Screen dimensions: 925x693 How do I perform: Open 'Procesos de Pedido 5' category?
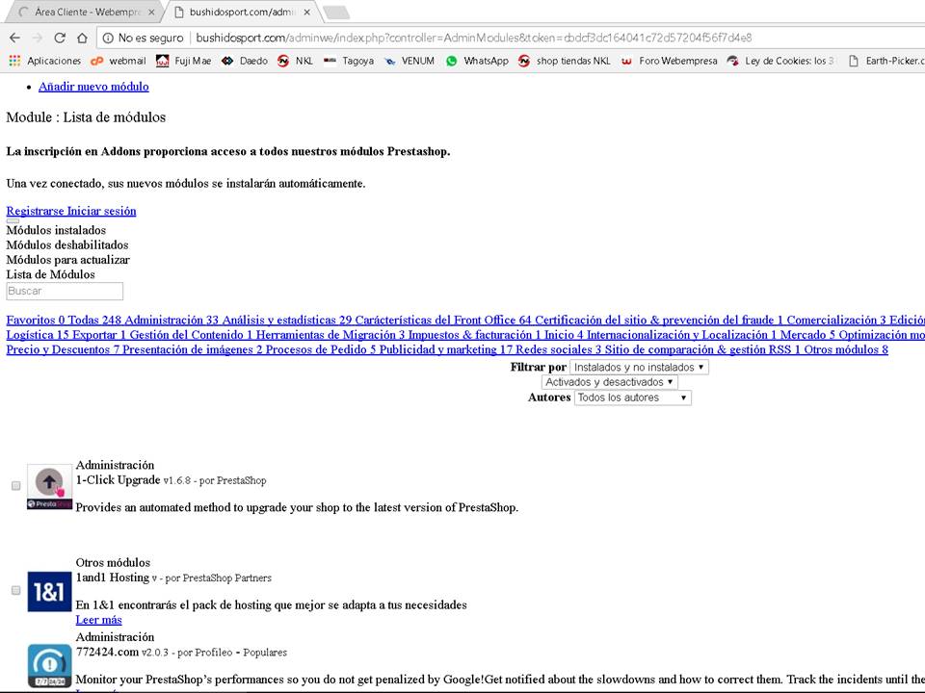point(321,349)
